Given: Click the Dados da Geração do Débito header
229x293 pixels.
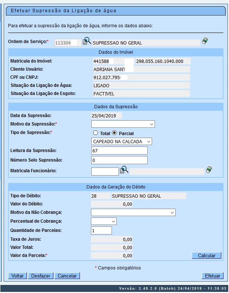Looking at the screenshot, I should 116,187.
